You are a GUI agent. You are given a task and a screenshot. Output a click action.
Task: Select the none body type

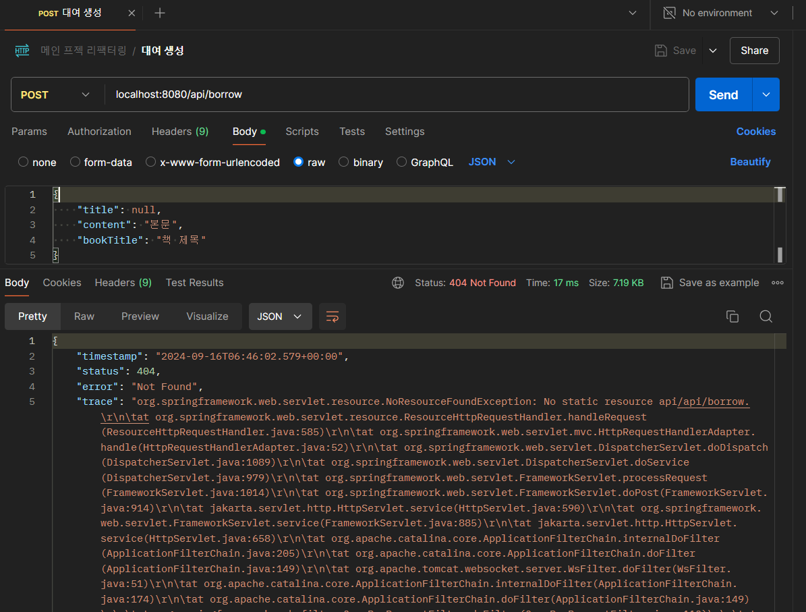click(23, 162)
